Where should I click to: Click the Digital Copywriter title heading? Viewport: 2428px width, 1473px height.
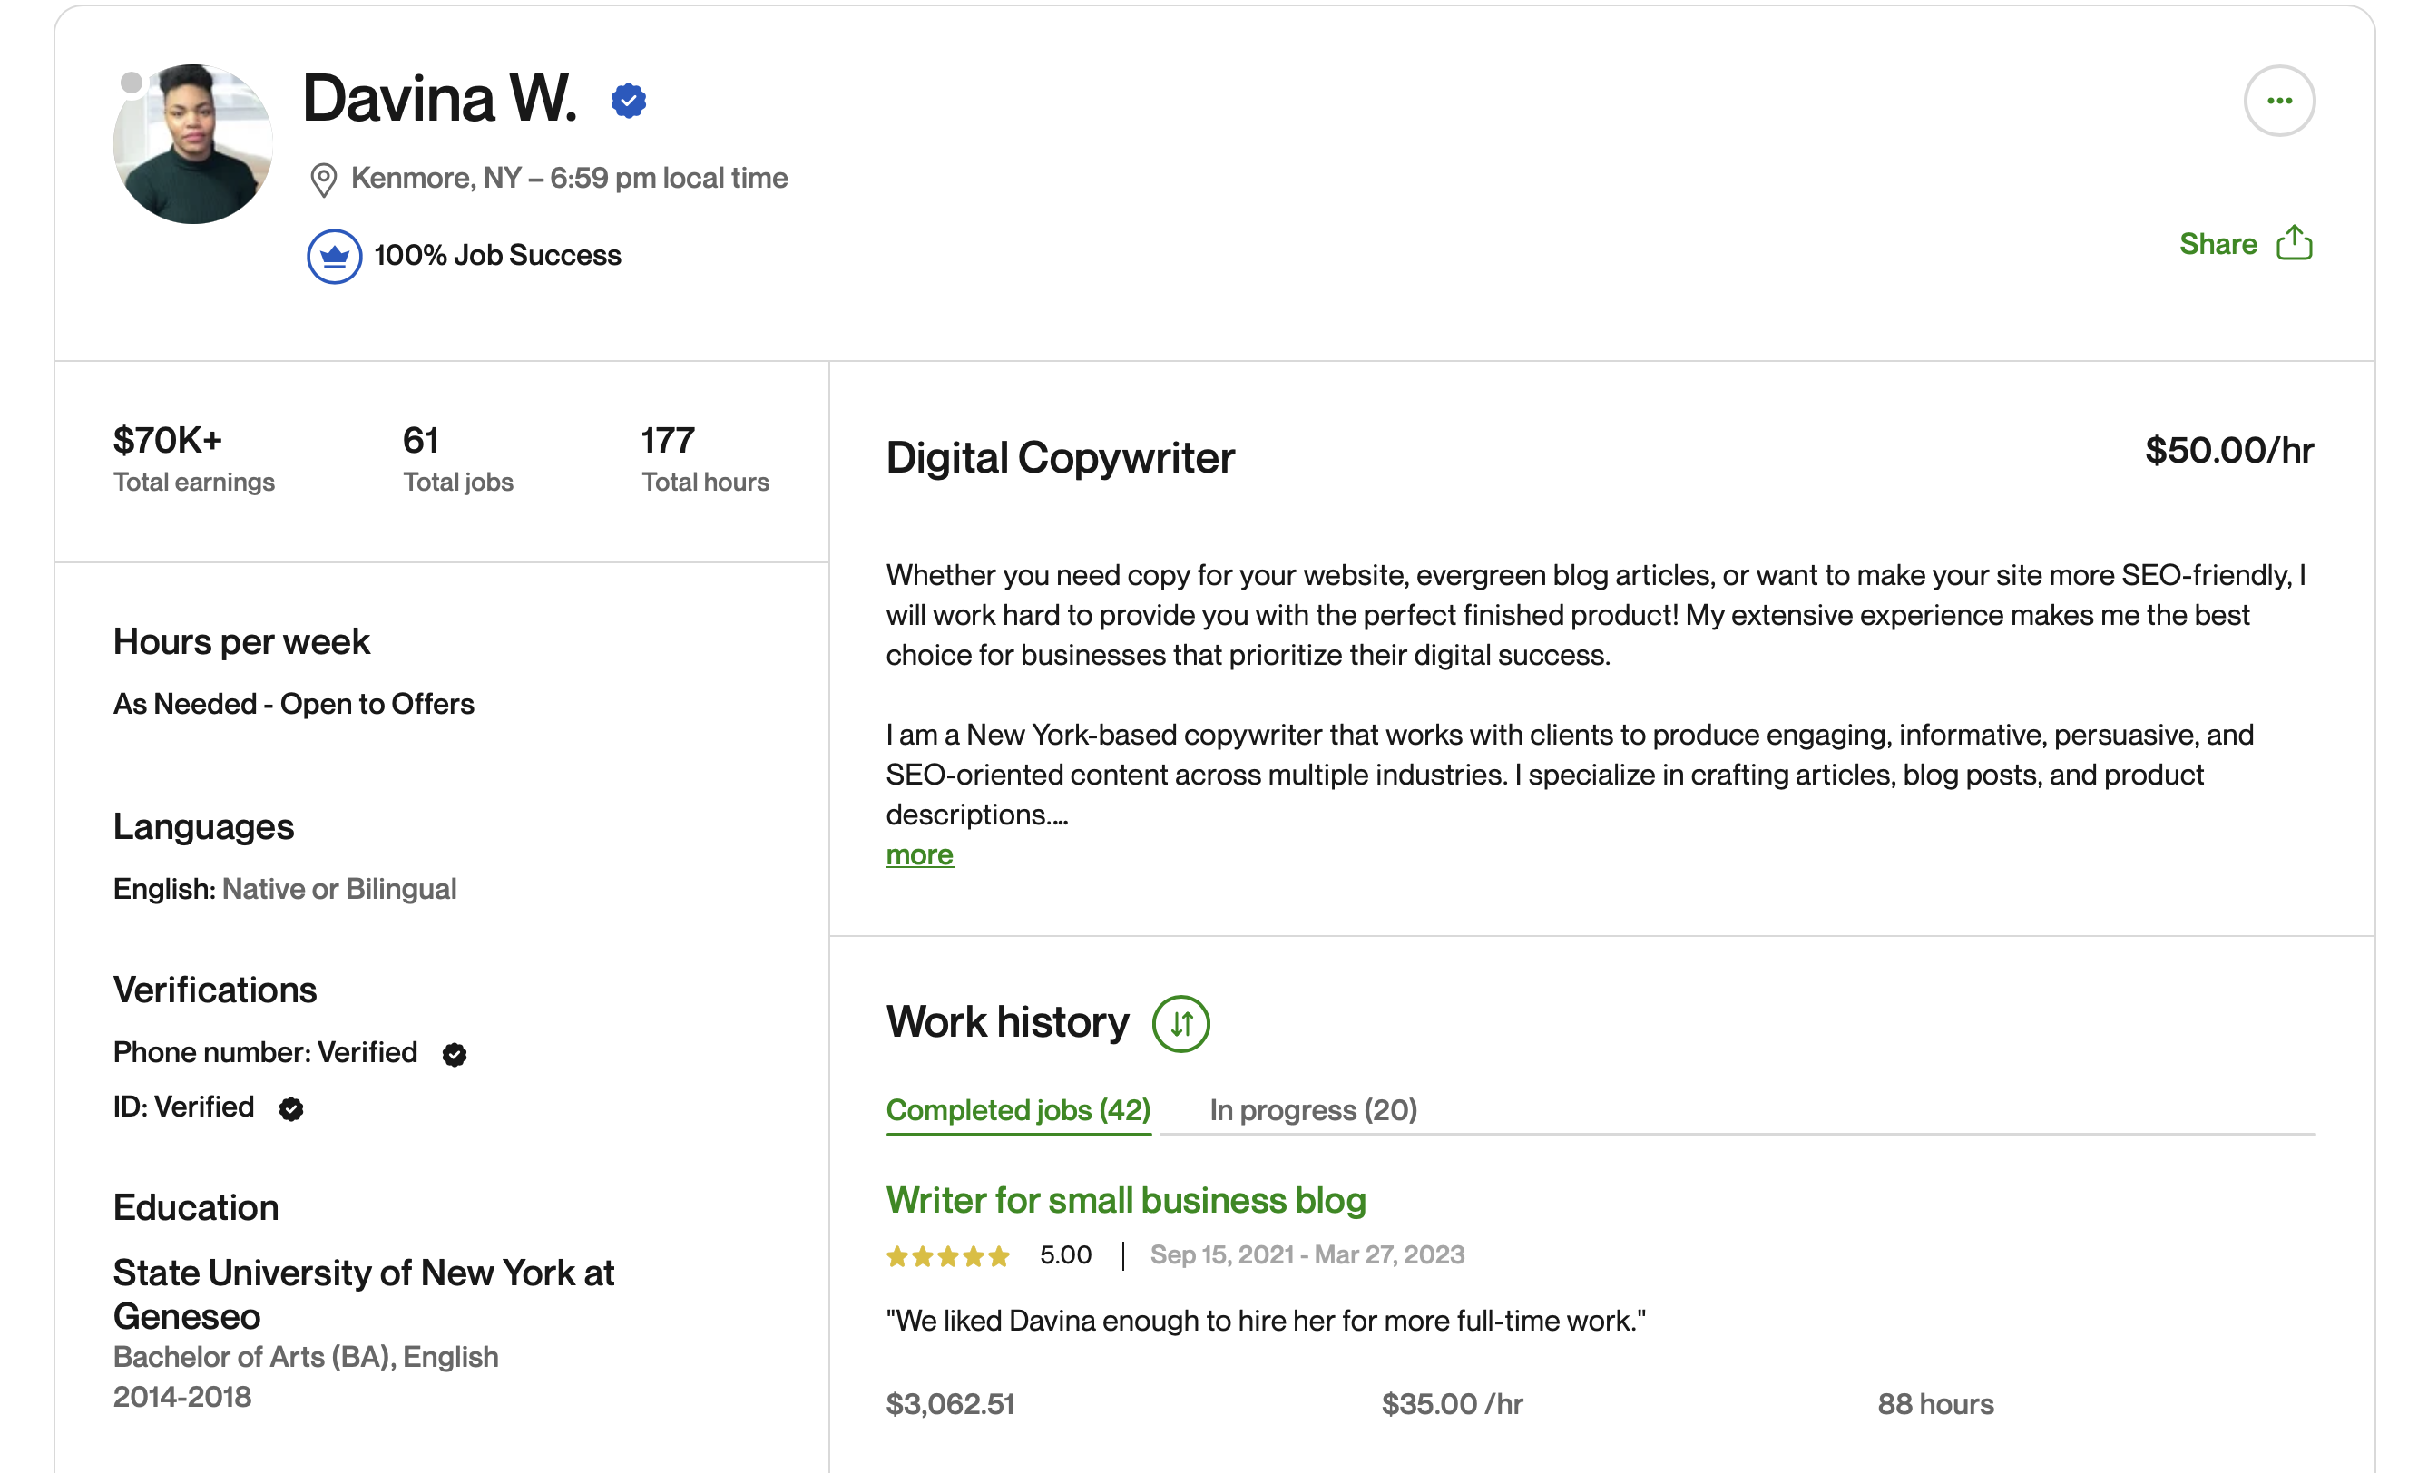pyautogui.click(x=1059, y=457)
